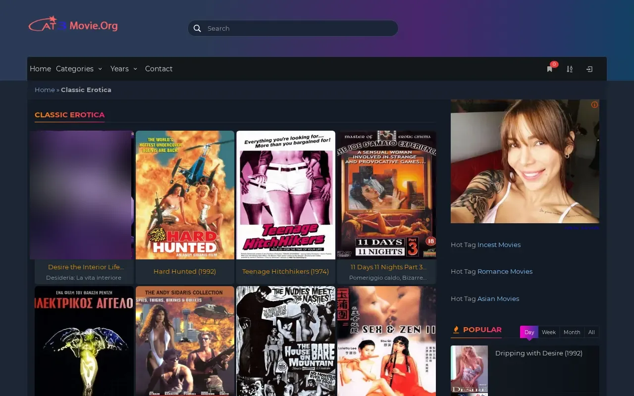Open Teenage Hitchhikers (1974) title link
This screenshot has width=634, height=396.
pos(286,271)
